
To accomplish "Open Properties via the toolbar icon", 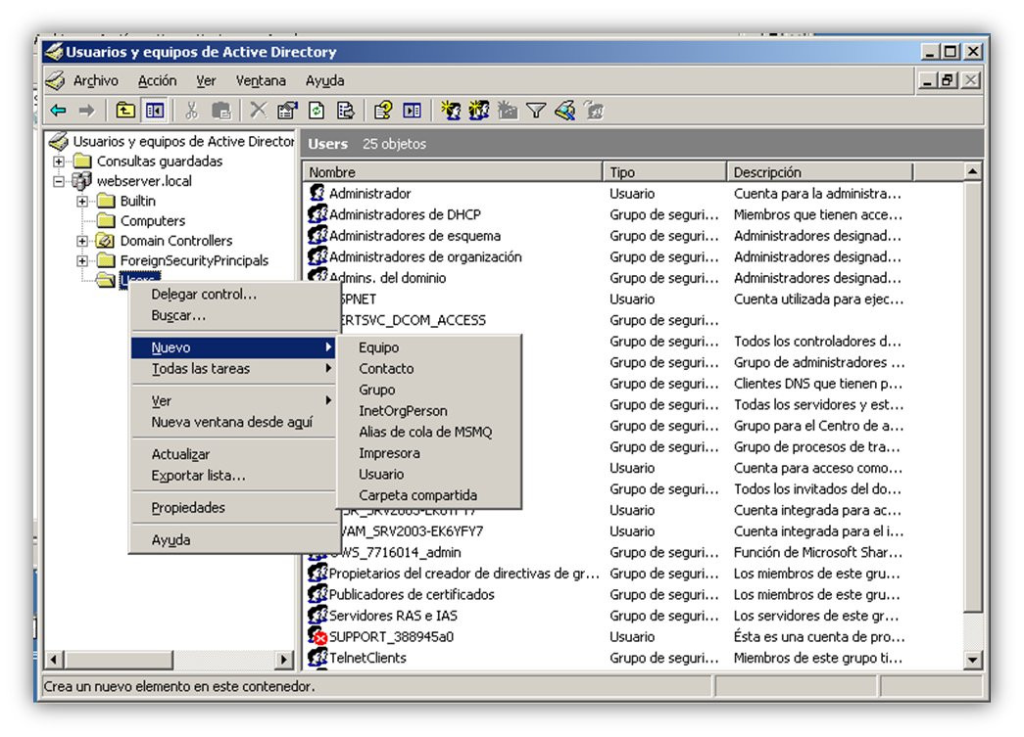I will click(x=287, y=111).
